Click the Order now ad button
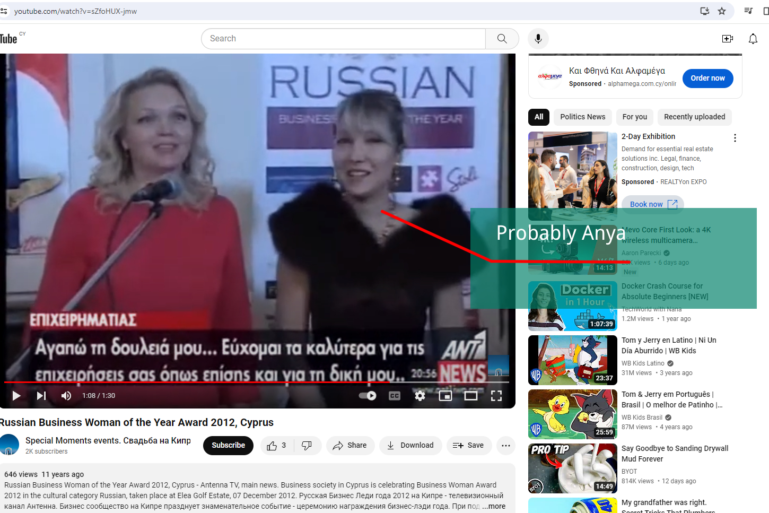The height and width of the screenshot is (513, 769). pos(707,78)
